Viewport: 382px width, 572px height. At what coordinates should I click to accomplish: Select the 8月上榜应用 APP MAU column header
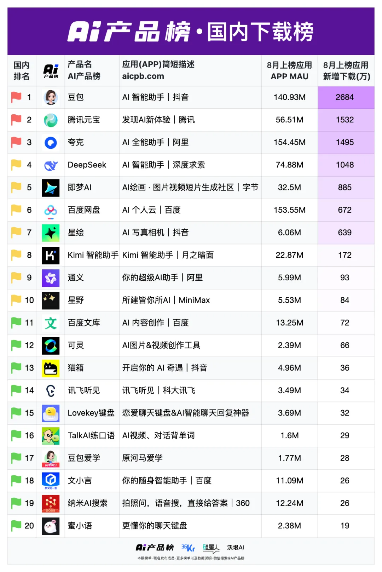coord(289,71)
